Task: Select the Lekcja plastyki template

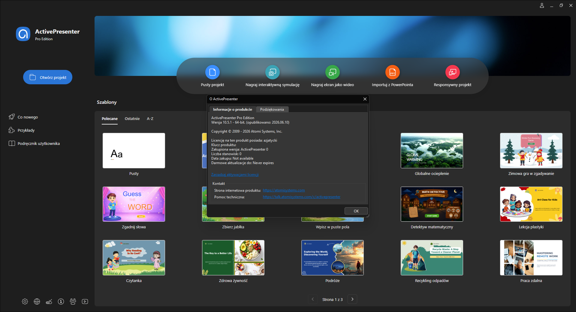Action: (531, 204)
